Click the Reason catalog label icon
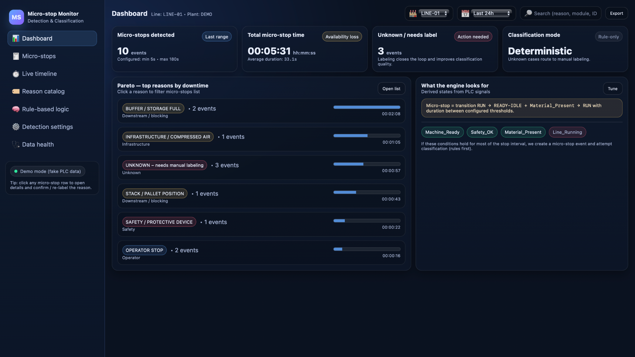 click(16, 91)
